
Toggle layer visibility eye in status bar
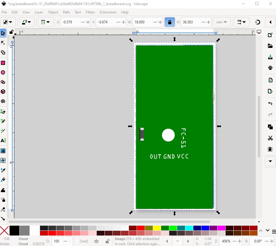[96, 241]
